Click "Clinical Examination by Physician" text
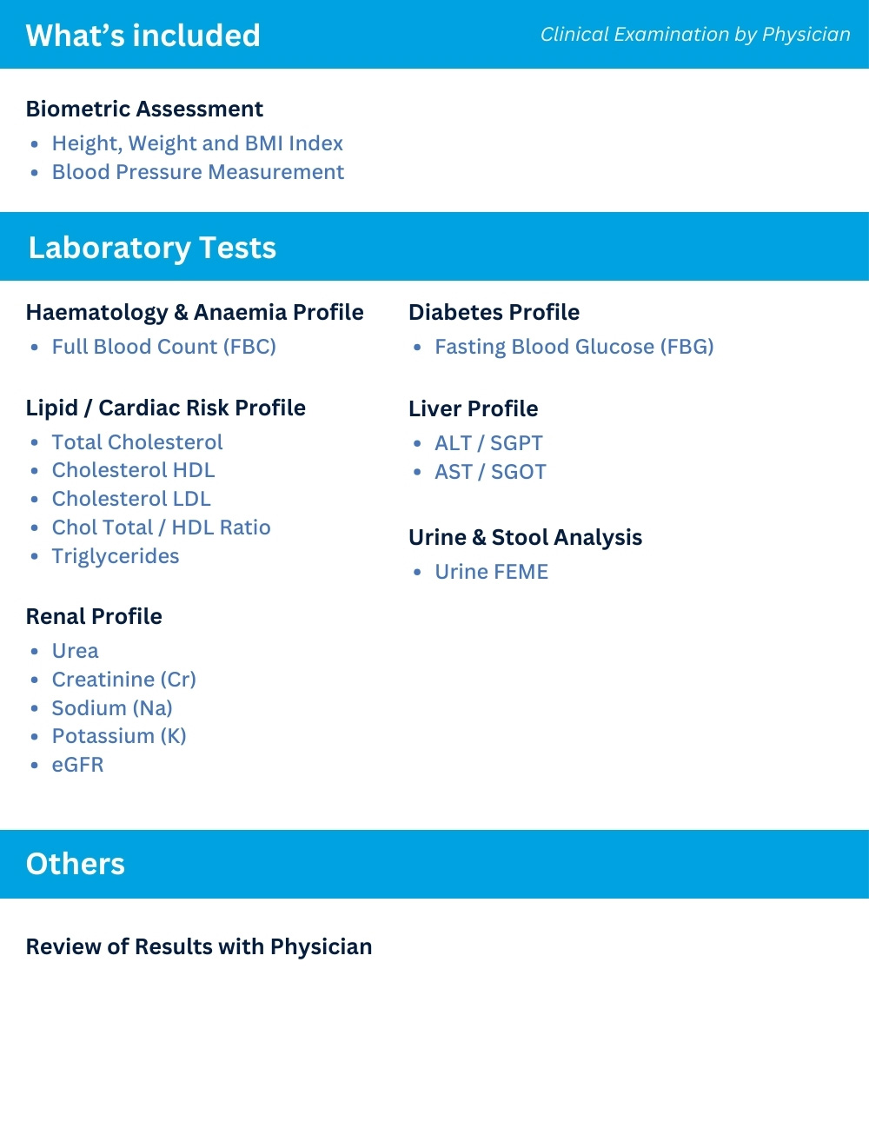Viewport: 869px width, 1128px height. (695, 35)
